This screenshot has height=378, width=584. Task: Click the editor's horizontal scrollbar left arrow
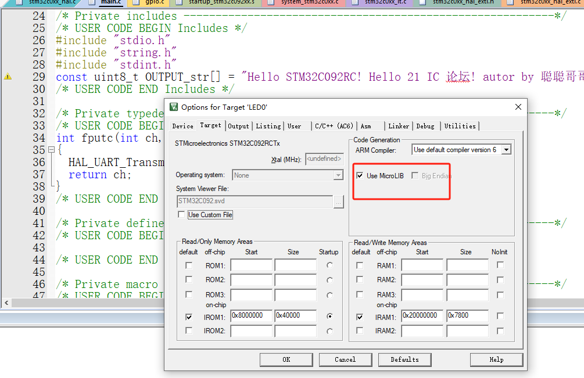pos(5,303)
